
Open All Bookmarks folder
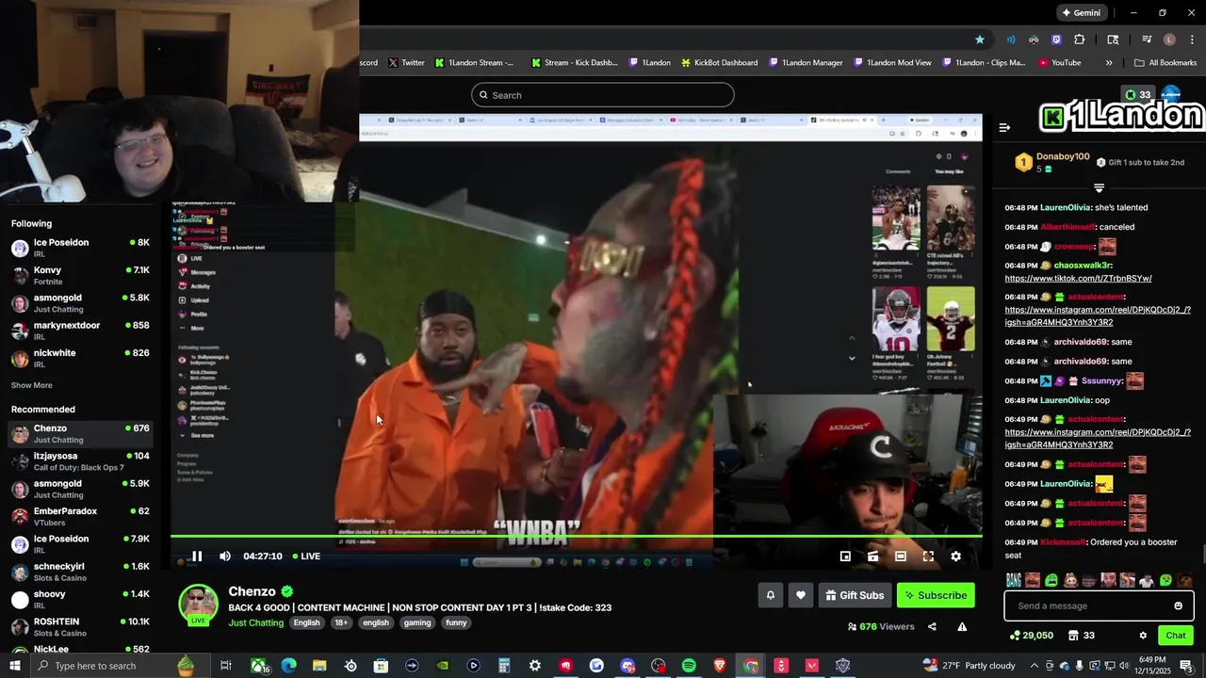coord(1165,63)
